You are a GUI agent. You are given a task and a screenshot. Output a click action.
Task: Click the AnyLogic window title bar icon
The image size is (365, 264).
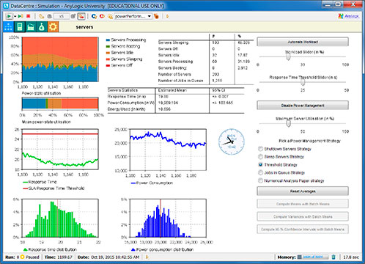[x=7, y=5]
